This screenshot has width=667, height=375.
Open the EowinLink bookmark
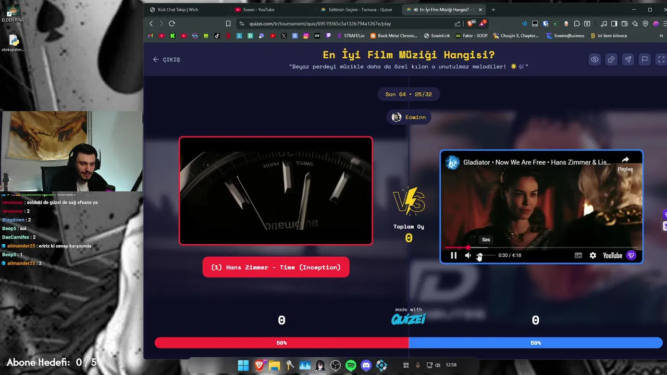tap(437, 36)
